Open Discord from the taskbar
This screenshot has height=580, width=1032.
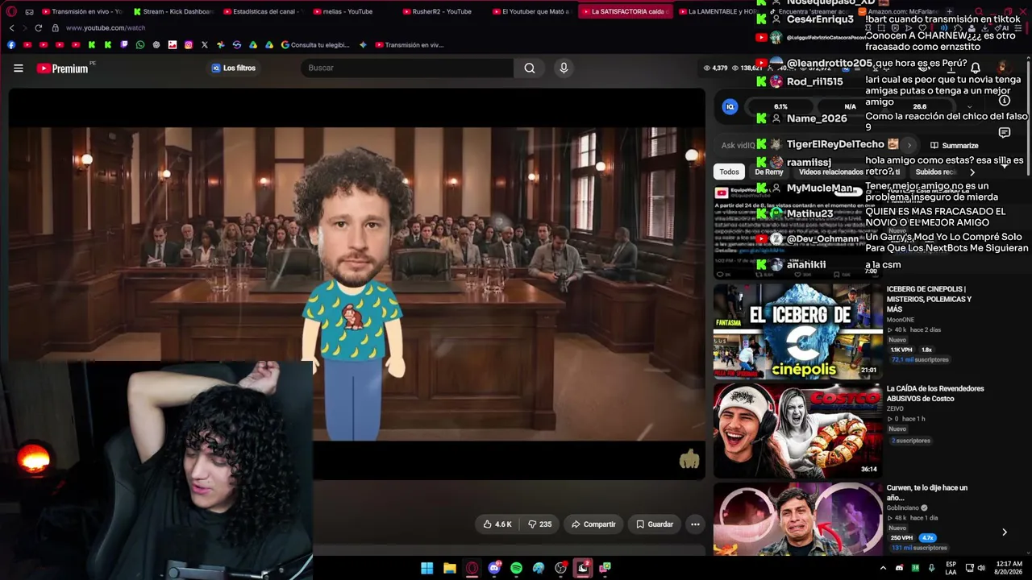pyautogui.click(x=494, y=568)
